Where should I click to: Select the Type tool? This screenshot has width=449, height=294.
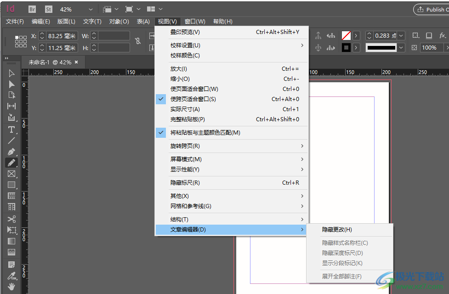11,129
